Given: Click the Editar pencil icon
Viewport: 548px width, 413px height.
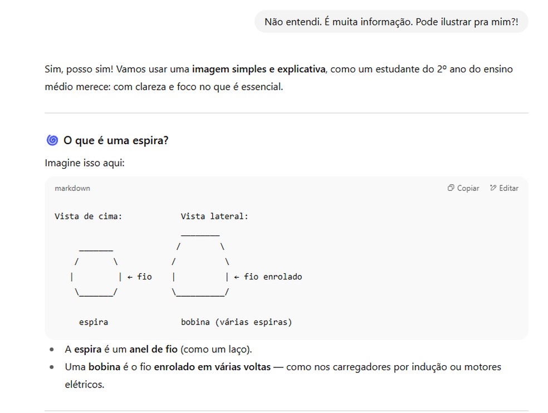Looking at the screenshot, I should 493,188.
